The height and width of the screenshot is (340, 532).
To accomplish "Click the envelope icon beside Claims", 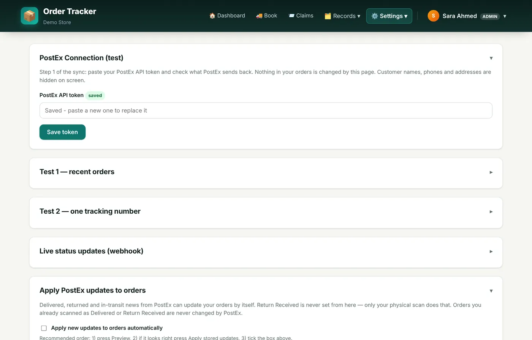I will (x=291, y=16).
